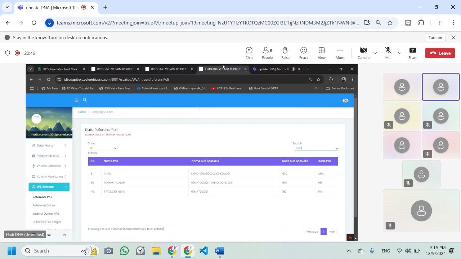Expand camera options dropdown arrow

(375, 53)
